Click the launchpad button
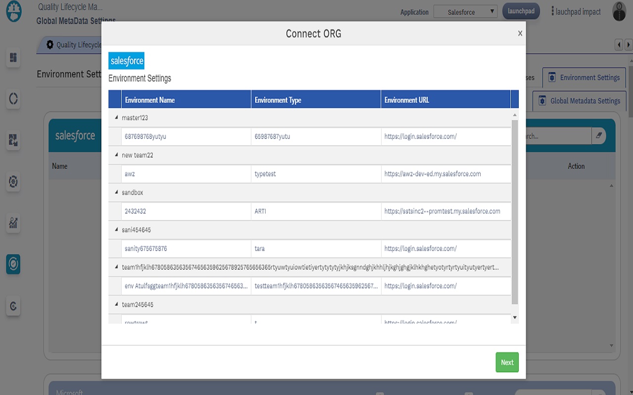 click(x=521, y=11)
